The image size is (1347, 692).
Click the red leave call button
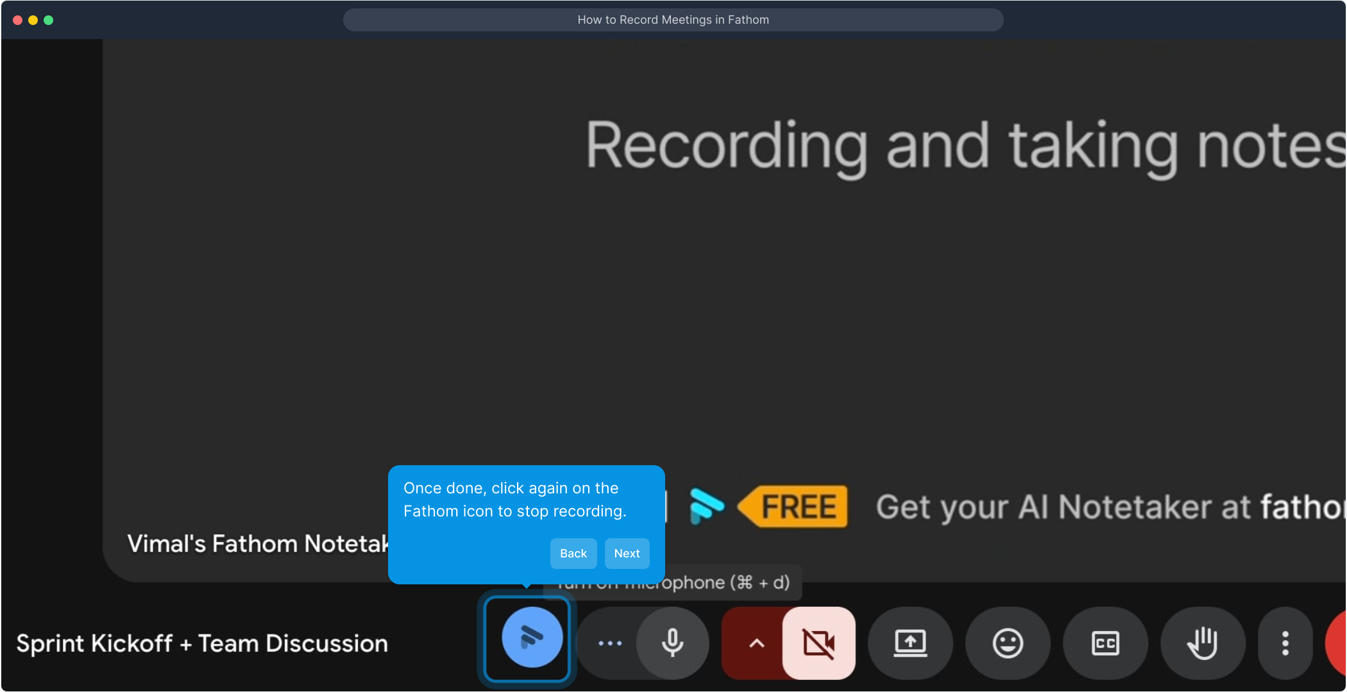click(1337, 643)
